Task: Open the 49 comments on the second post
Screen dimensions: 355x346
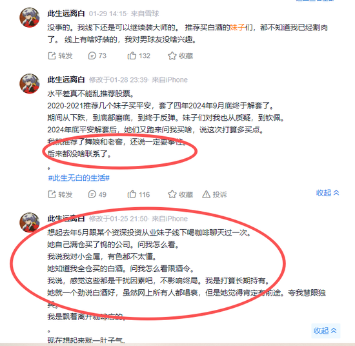Action: coord(97,194)
